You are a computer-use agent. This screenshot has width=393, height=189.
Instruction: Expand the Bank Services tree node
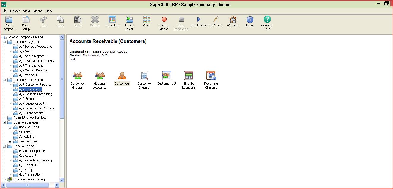point(10,127)
